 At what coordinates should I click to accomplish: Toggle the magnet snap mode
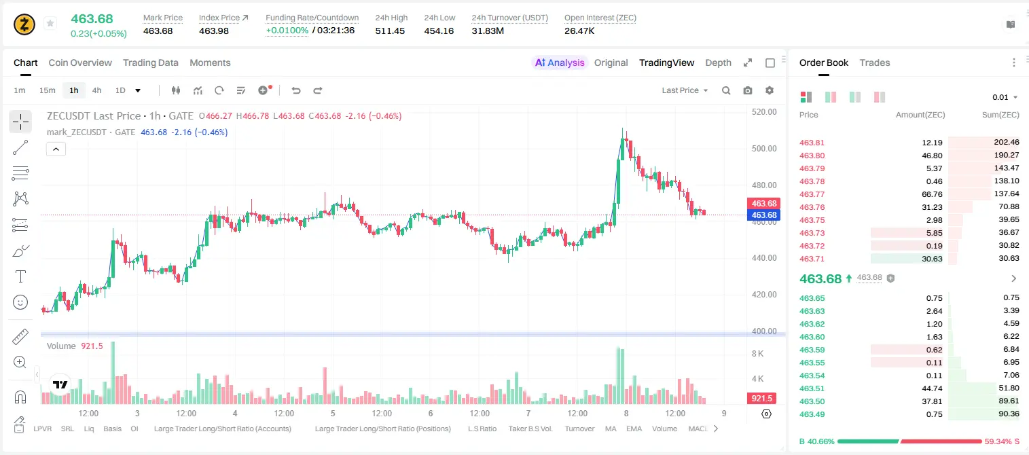[20, 397]
